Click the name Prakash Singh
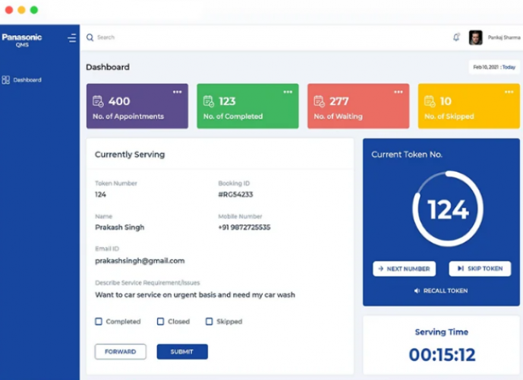 tap(120, 227)
